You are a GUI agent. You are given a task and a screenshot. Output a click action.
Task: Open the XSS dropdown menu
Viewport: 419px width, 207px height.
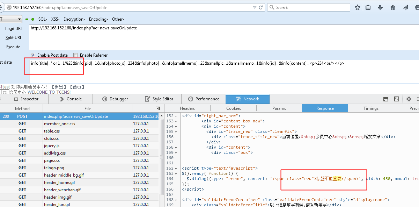point(56,19)
